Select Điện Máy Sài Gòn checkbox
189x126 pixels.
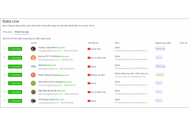click(5, 92)
